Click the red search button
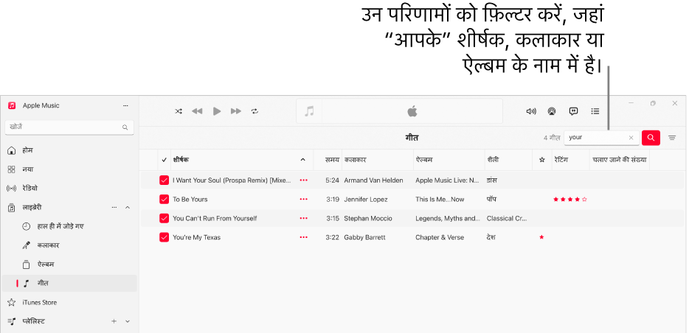This screenshot has height=333, width=689. point(651,138)
